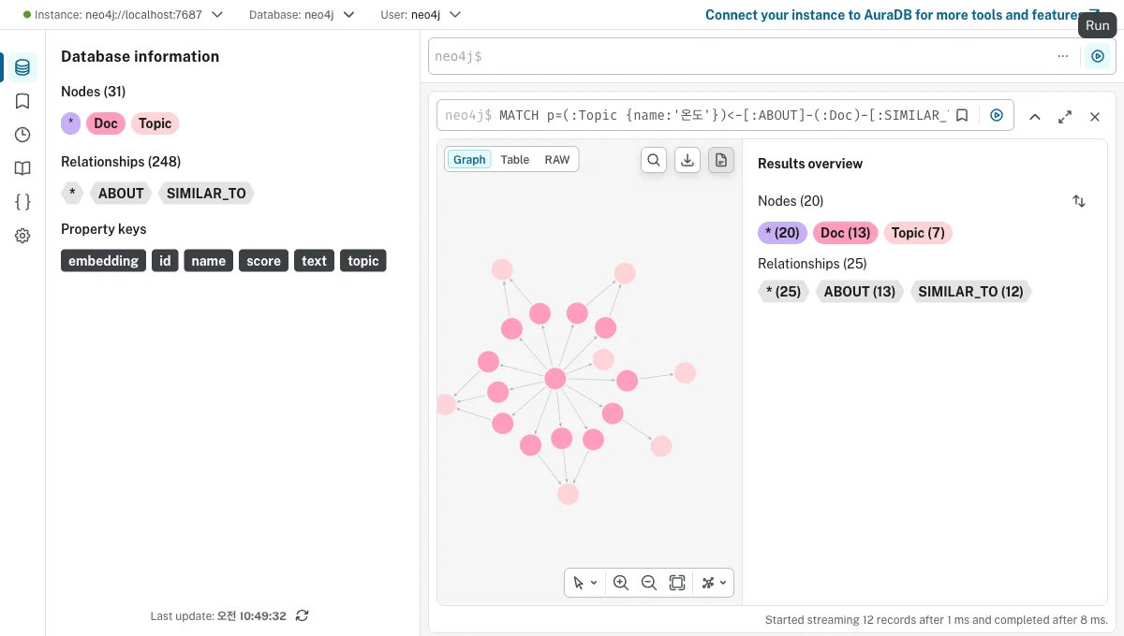The width and height of the screenshot is (1124, 636).
Task: Click the name property key
Action: [x=208, y=261]
